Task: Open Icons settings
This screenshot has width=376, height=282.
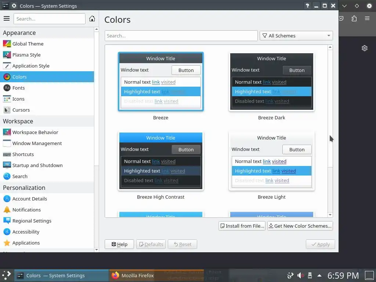Action: tap(47, 99)
